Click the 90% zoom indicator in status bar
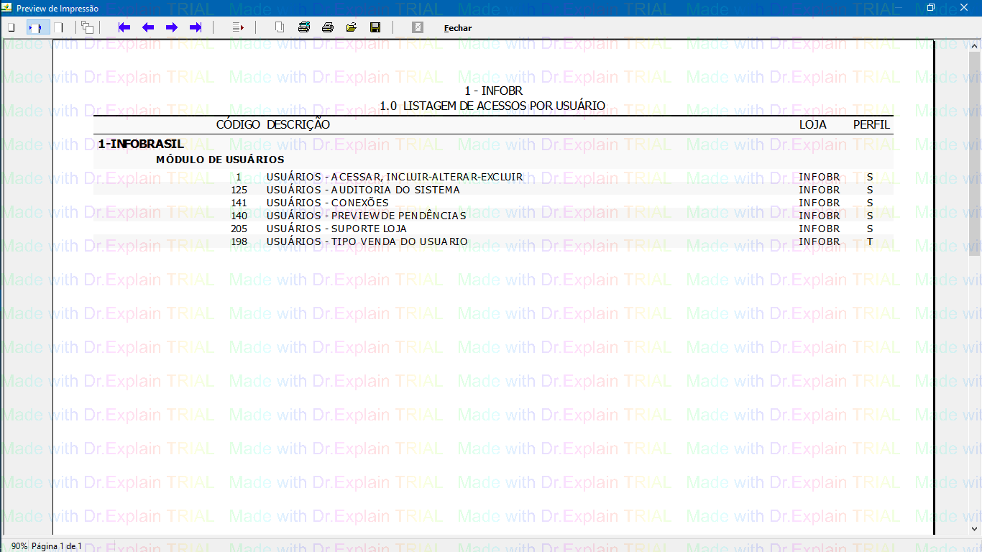The image size is (982, 552). tap(19, 546)
